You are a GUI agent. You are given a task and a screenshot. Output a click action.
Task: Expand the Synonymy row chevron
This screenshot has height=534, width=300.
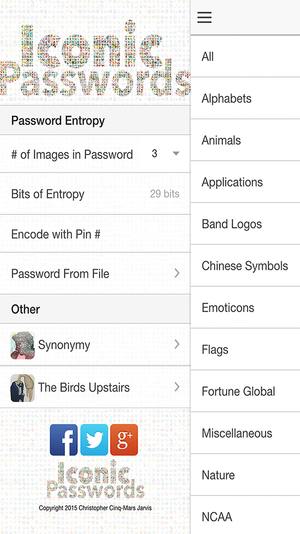tap(177, 345)
